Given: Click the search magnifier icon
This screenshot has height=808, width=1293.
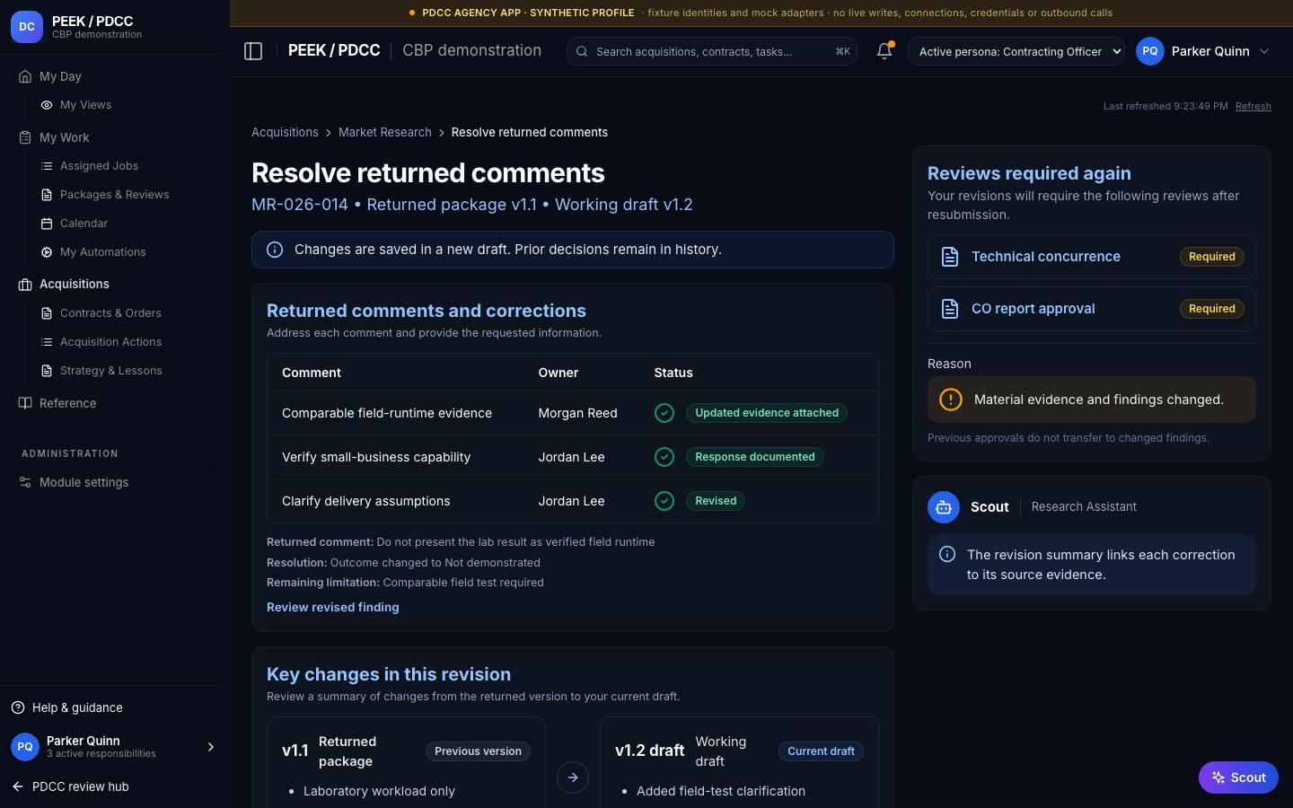Looking at the screenshot, I should point(582,51).
